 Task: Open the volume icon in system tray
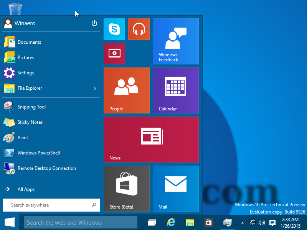262,222
